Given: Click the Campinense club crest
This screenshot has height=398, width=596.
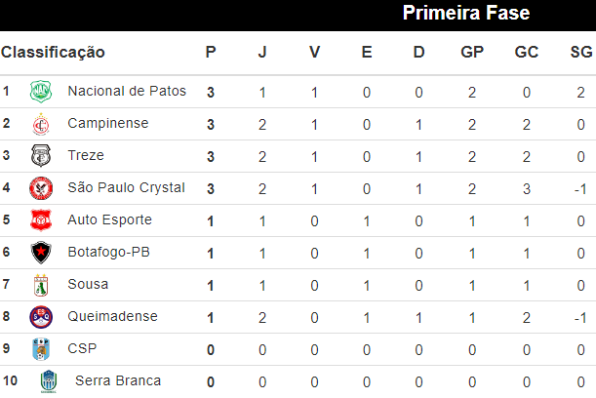Looking at the screenshot, I should (40, 124).
